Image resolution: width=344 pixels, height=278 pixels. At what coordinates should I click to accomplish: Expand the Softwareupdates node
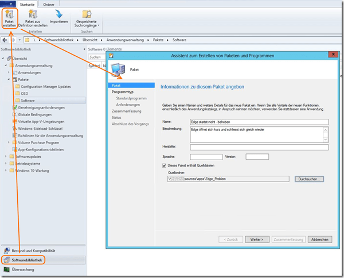coord(5,156)
